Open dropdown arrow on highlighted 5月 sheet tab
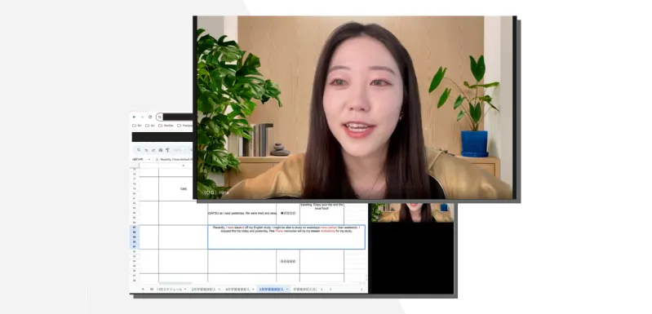The width and height of the screenshot is (652, 314). click(287, 289)
